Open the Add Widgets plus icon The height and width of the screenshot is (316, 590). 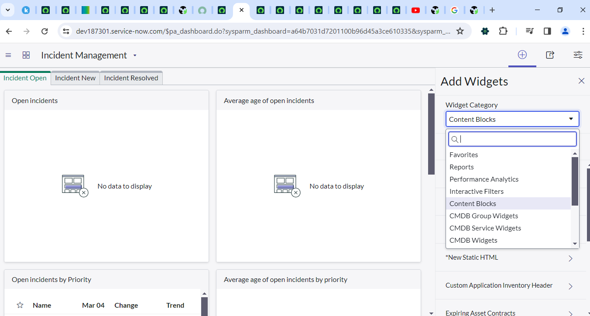point(522,55)
